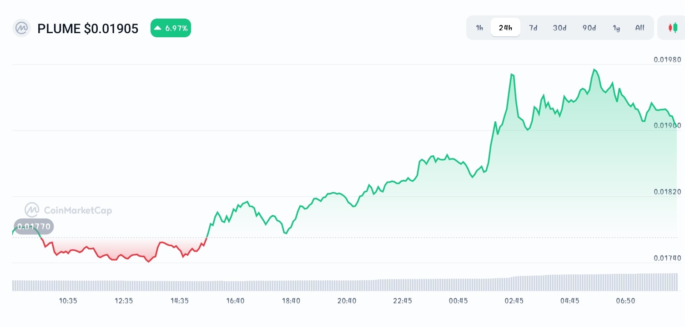Select the 24h timeframe tab
Screen dimensions: 685x327
(505, 27)
